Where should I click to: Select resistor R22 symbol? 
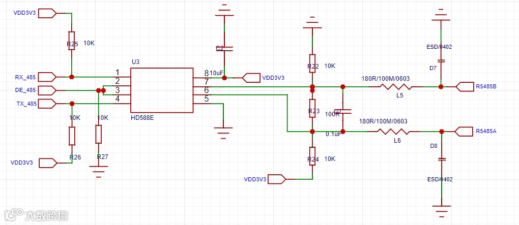[x=312, y=63]
